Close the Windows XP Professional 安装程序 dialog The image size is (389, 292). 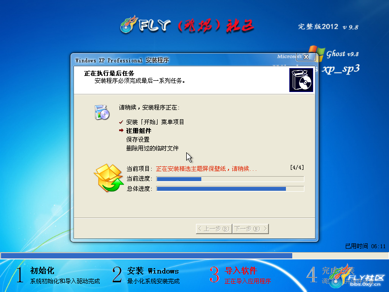[x=306, y=57]
